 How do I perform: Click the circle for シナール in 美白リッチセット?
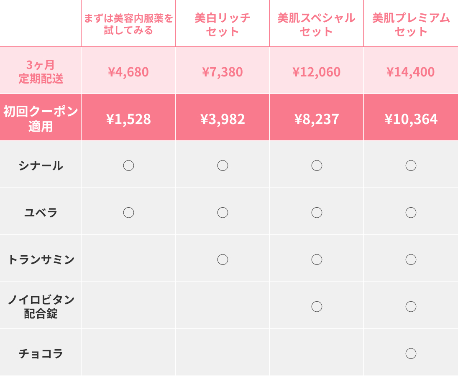coord(223,165)
